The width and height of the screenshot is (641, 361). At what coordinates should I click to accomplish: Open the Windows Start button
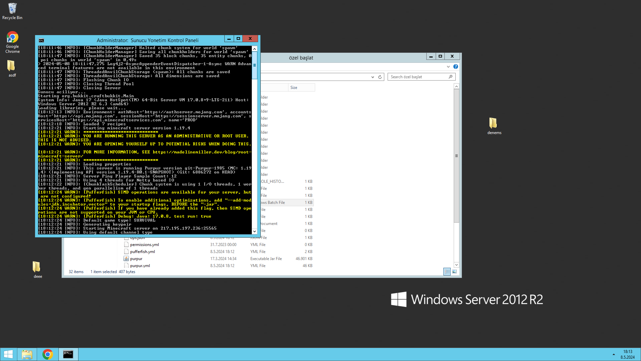tap(8, 354)
